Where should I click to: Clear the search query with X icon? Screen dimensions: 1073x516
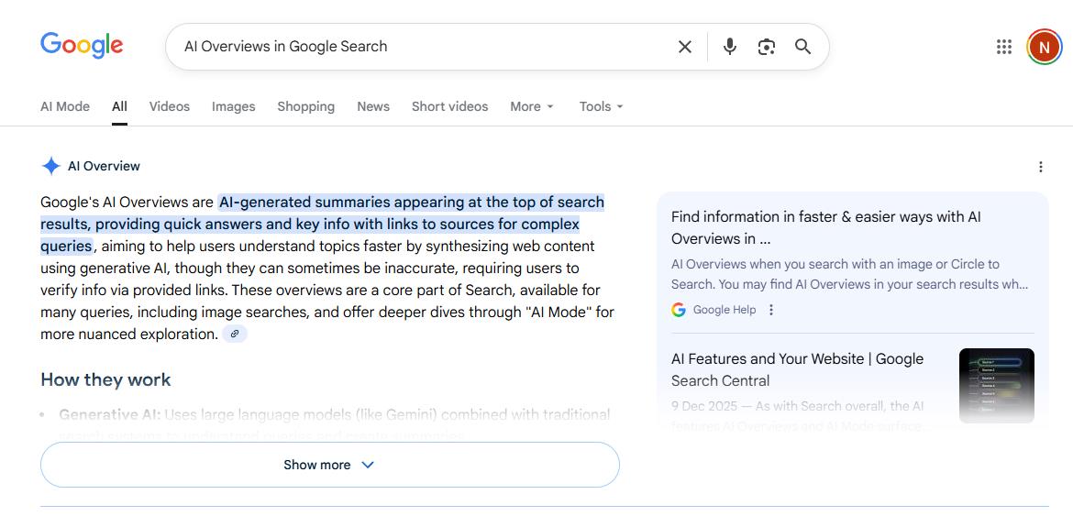click(684, 47)
